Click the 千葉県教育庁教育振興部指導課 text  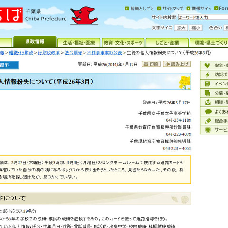[160, 141]
